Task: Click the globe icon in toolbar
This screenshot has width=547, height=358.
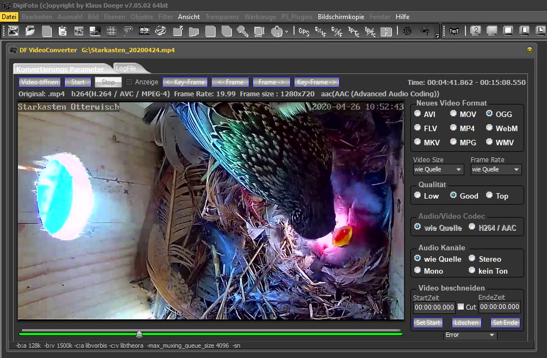Action: coord(161,31)
